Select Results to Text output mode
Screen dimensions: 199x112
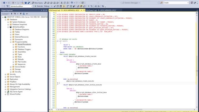[x=78, y=6]
